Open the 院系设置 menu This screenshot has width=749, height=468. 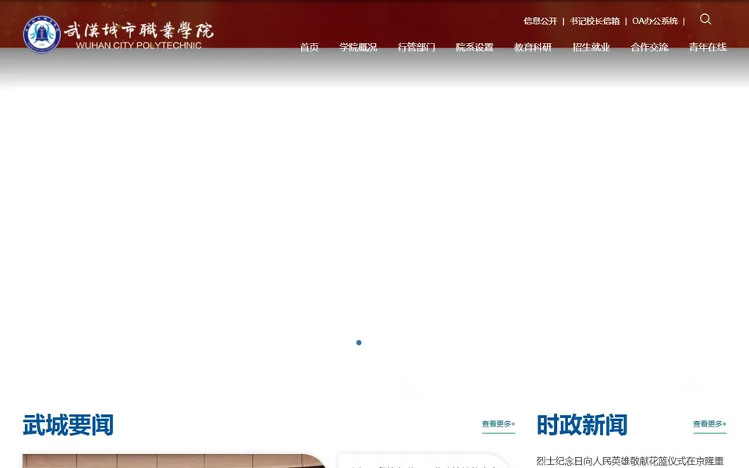pyautogui.click(x=474, y=47)
